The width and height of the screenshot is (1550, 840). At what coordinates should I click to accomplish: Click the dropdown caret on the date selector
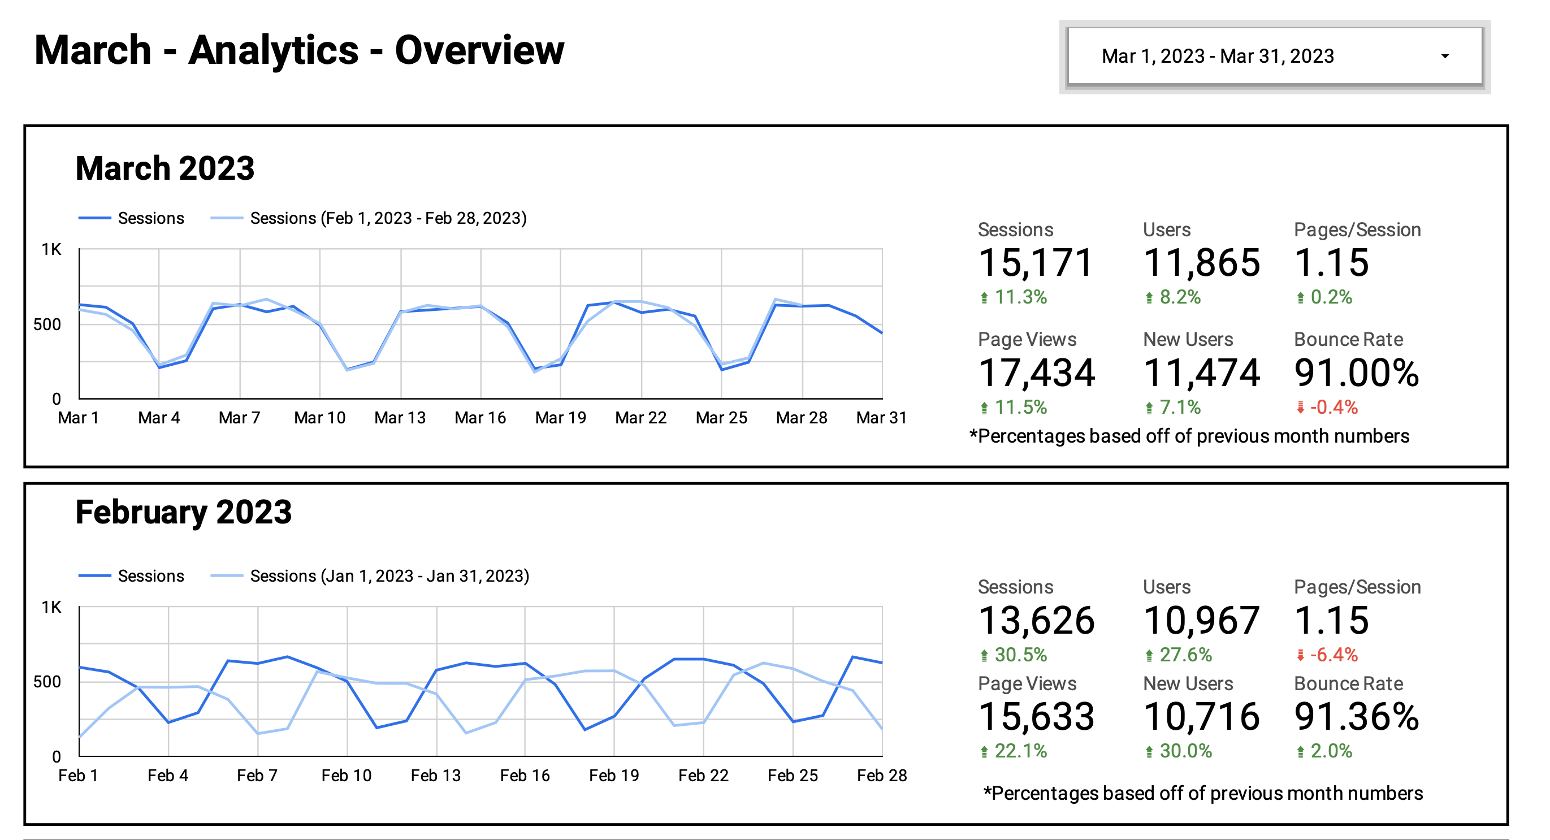click(1444, 56)
